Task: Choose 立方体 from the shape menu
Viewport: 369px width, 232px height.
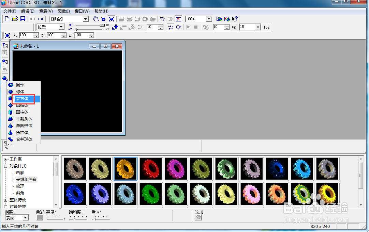Action: (24, 99)
